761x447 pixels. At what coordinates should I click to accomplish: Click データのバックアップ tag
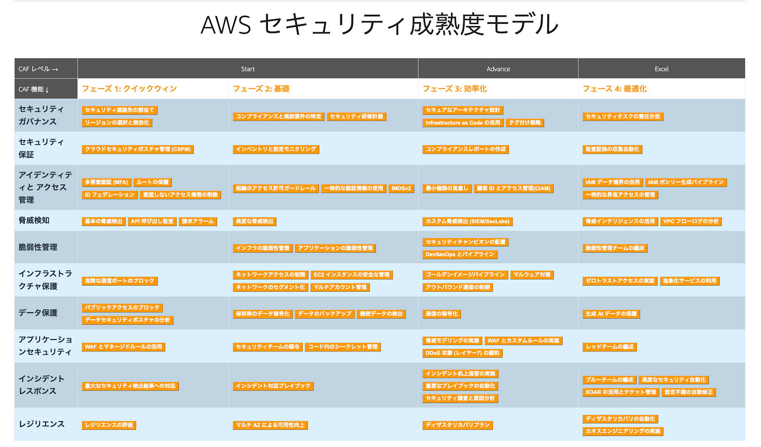325,314
